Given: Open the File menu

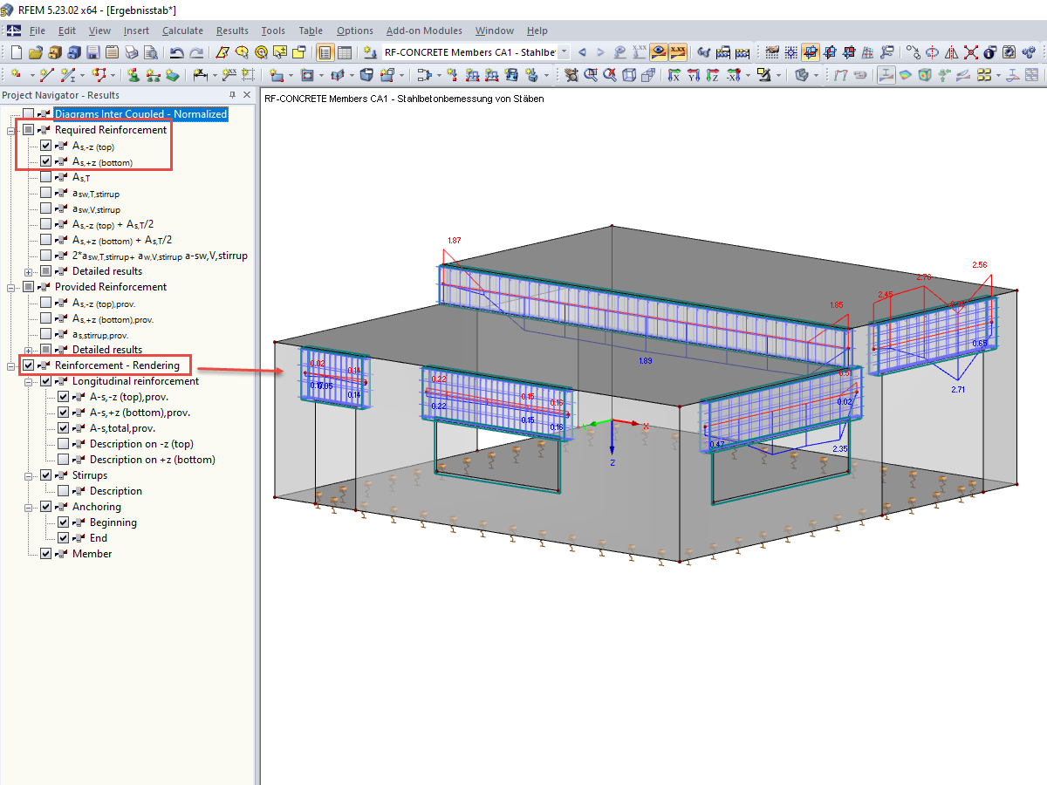Looking at the screenshot, I should tap(38, 31).
